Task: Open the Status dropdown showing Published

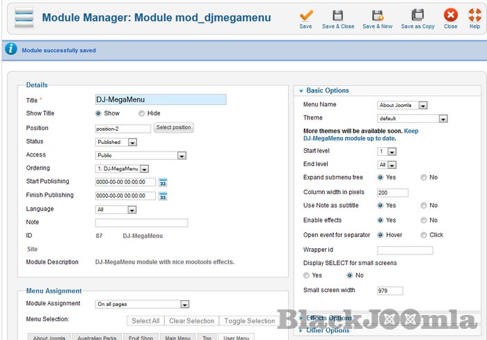Action: (116, 142)
